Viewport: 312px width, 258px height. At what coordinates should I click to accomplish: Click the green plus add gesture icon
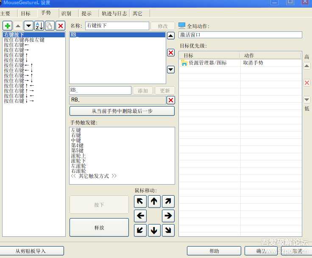[x=8, y=26]
